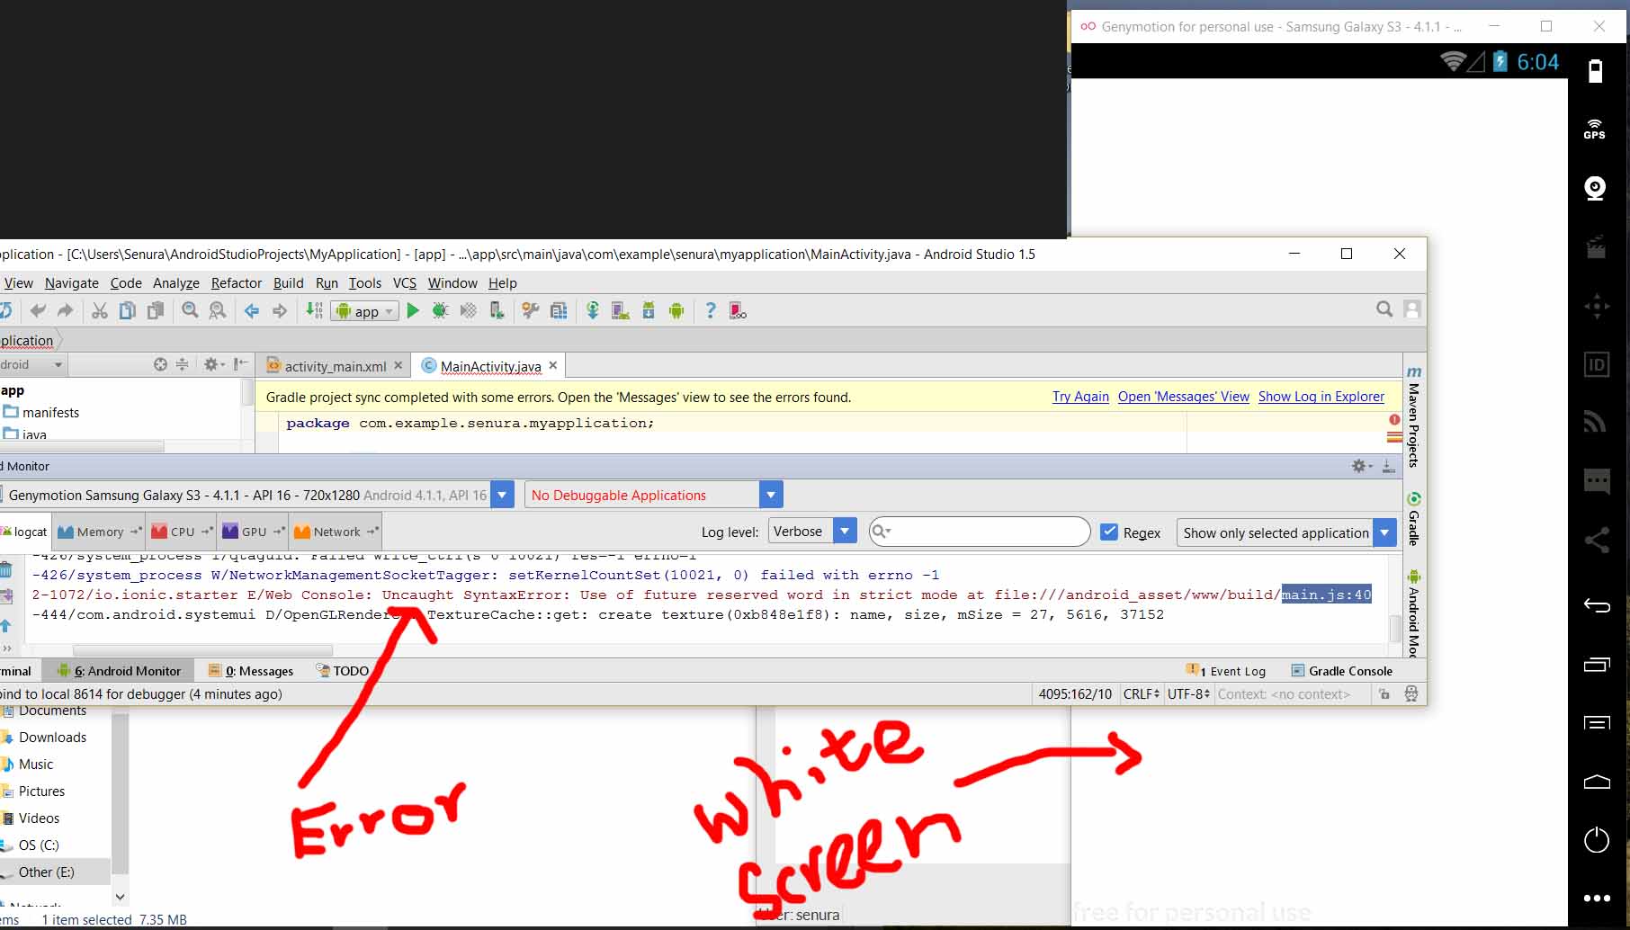The height and width of the screenshot is (930, 1630).
Task: Click the Genymotion battery widget icon
Action: (1595, 71)
